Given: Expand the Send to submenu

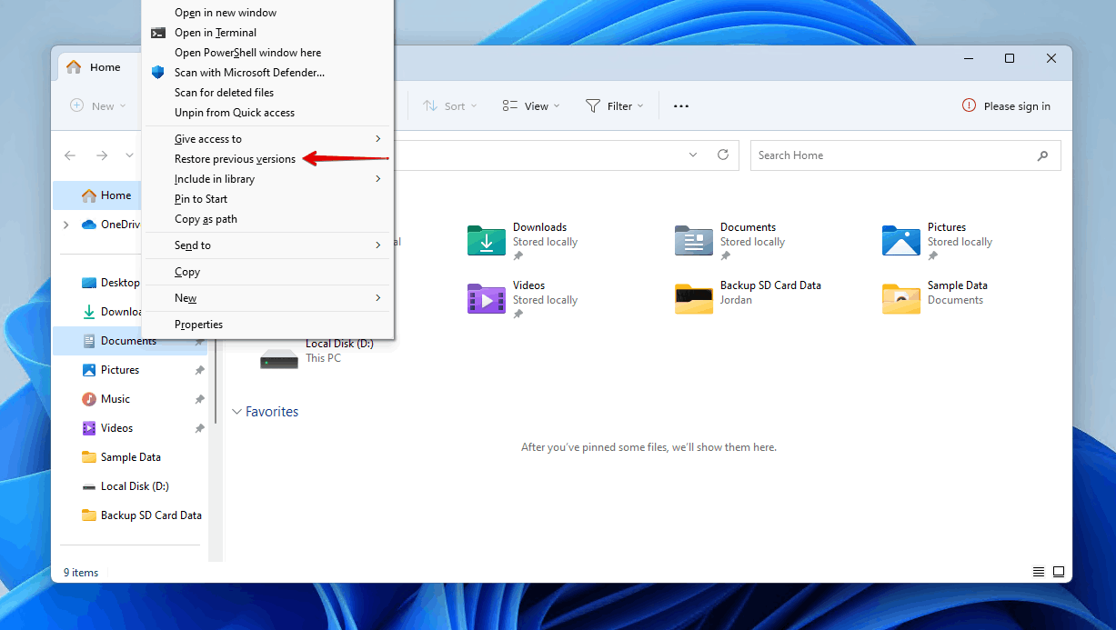Looking at the screenshot, I should point(267,245).
